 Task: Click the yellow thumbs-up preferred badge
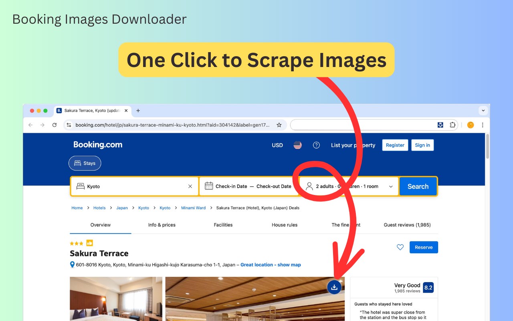89,243
